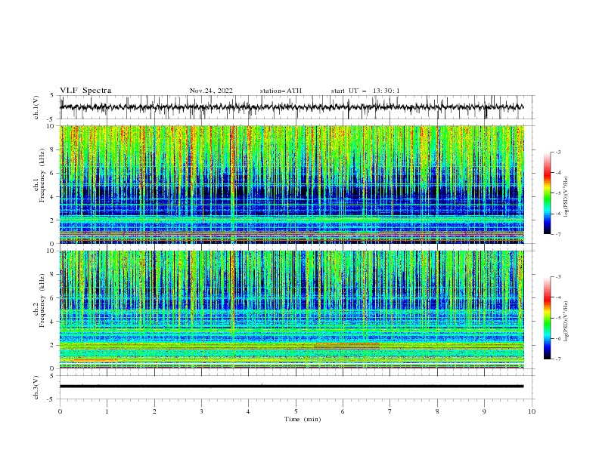Image resolution: width=599 pixels, height=462 pixels.
Task: Click the log(PSD) label beside ch.2 color bar
Action: coord(566,321)
